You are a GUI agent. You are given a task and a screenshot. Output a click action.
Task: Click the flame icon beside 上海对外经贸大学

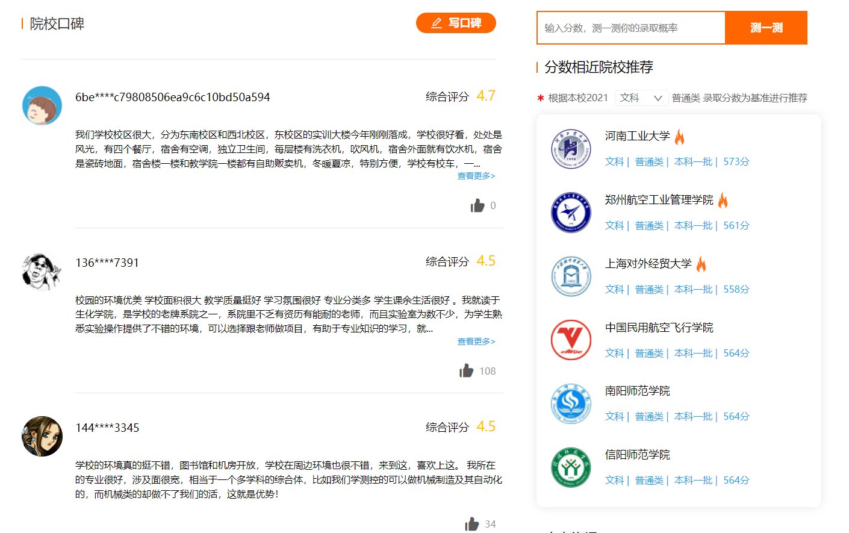point(700,263)
